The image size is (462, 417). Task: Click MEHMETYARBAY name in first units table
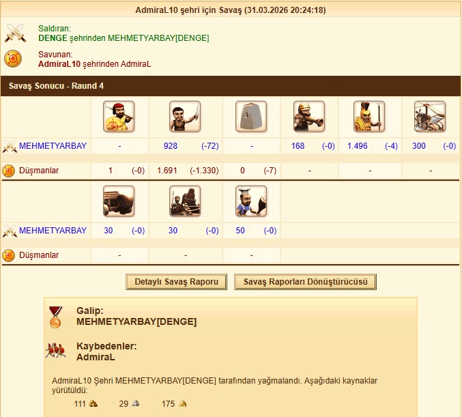tap(53, 146)
